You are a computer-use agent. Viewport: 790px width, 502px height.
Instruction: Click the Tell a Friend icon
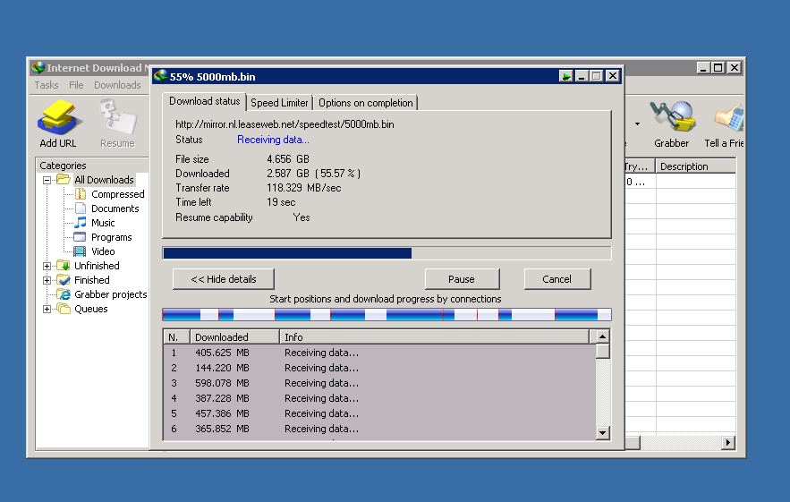click(x=728, y=117)
